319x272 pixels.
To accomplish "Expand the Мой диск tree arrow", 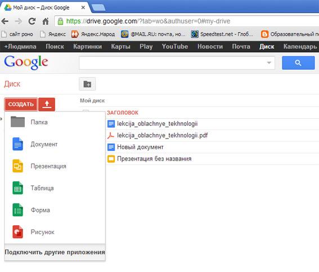I will (x=2, y=119).
